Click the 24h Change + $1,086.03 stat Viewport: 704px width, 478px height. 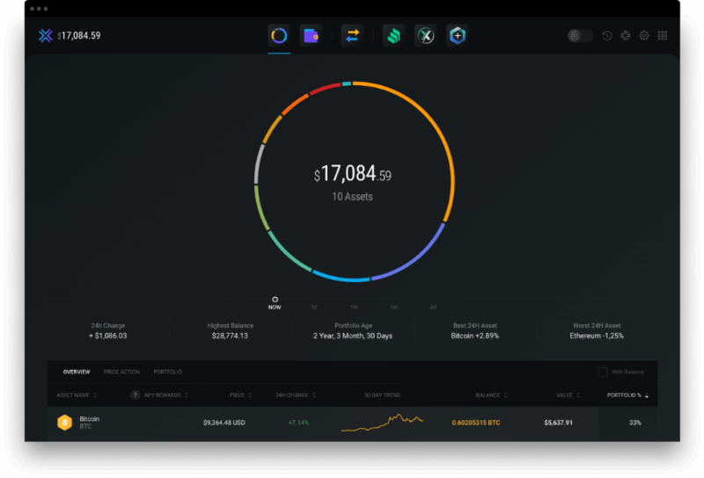pos(107,331)
